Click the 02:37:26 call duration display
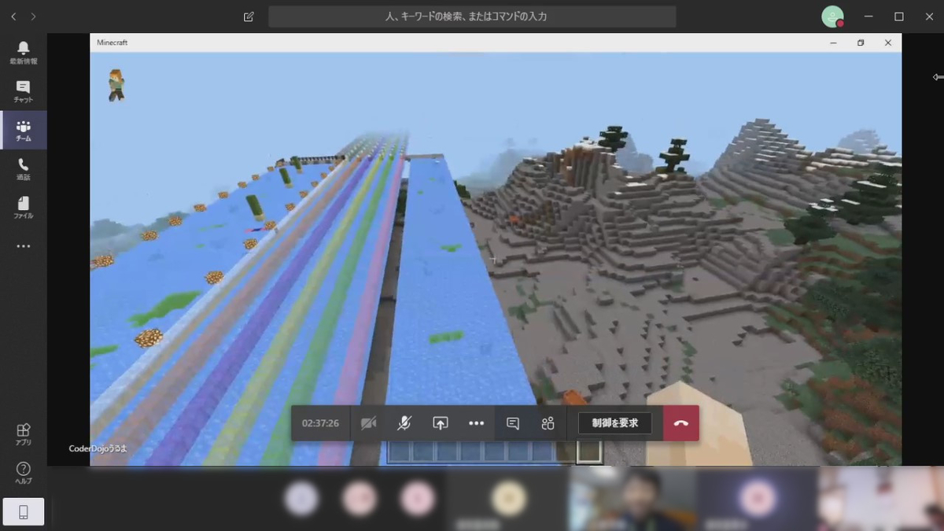This screenshot has width=944, height=531. click(x=320, y=422)
